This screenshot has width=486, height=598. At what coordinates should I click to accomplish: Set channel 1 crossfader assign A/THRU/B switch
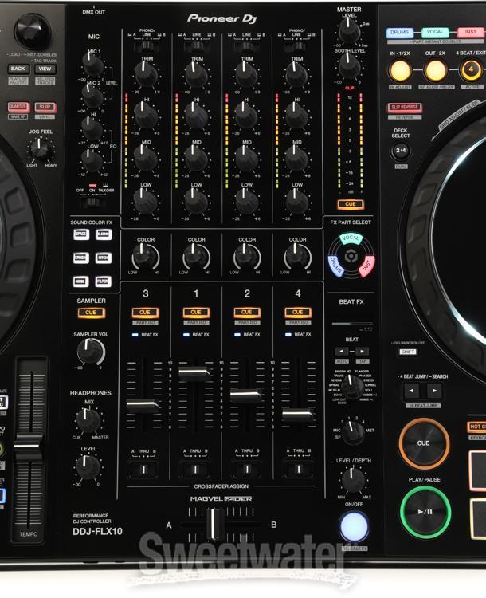point(195,469)
